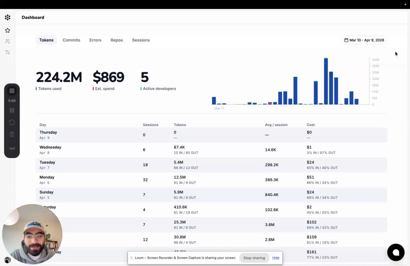The width and height of the screenshot is (410, 266).
Task: Hide the Loom screen sharing banner
Action: tap(276, 258)
